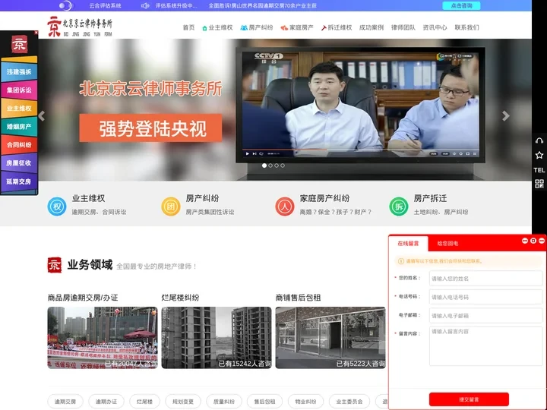Open the 家庭房产 navigation menu
The height and width of the screenshot is (410, 547).
tap(297, 27)
